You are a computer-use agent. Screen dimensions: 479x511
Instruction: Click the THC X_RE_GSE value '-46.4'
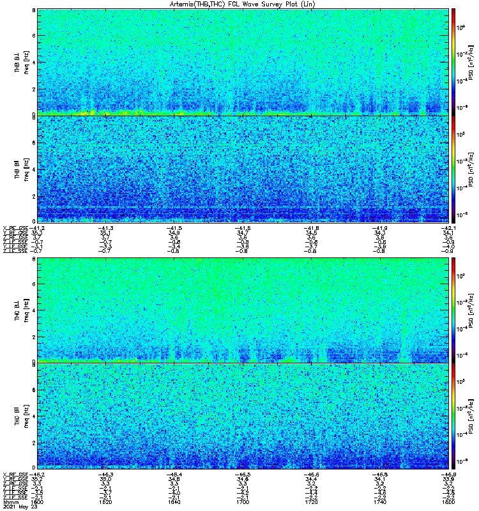(174, 475)
